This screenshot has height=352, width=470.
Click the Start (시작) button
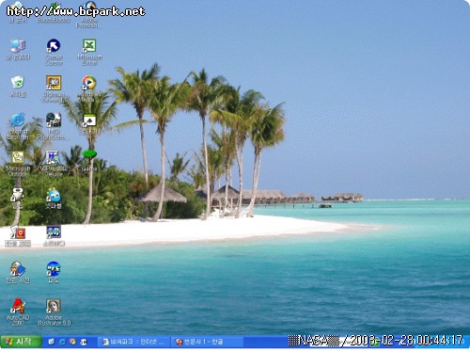pos(21,342)
